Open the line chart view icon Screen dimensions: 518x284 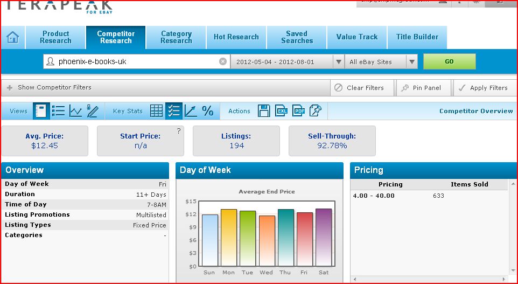click(x=75, y=111)
